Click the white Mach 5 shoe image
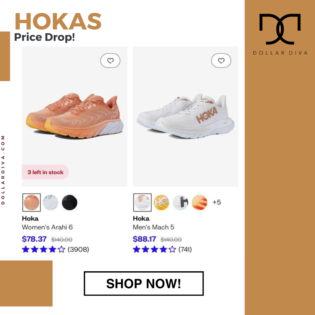 185,116
